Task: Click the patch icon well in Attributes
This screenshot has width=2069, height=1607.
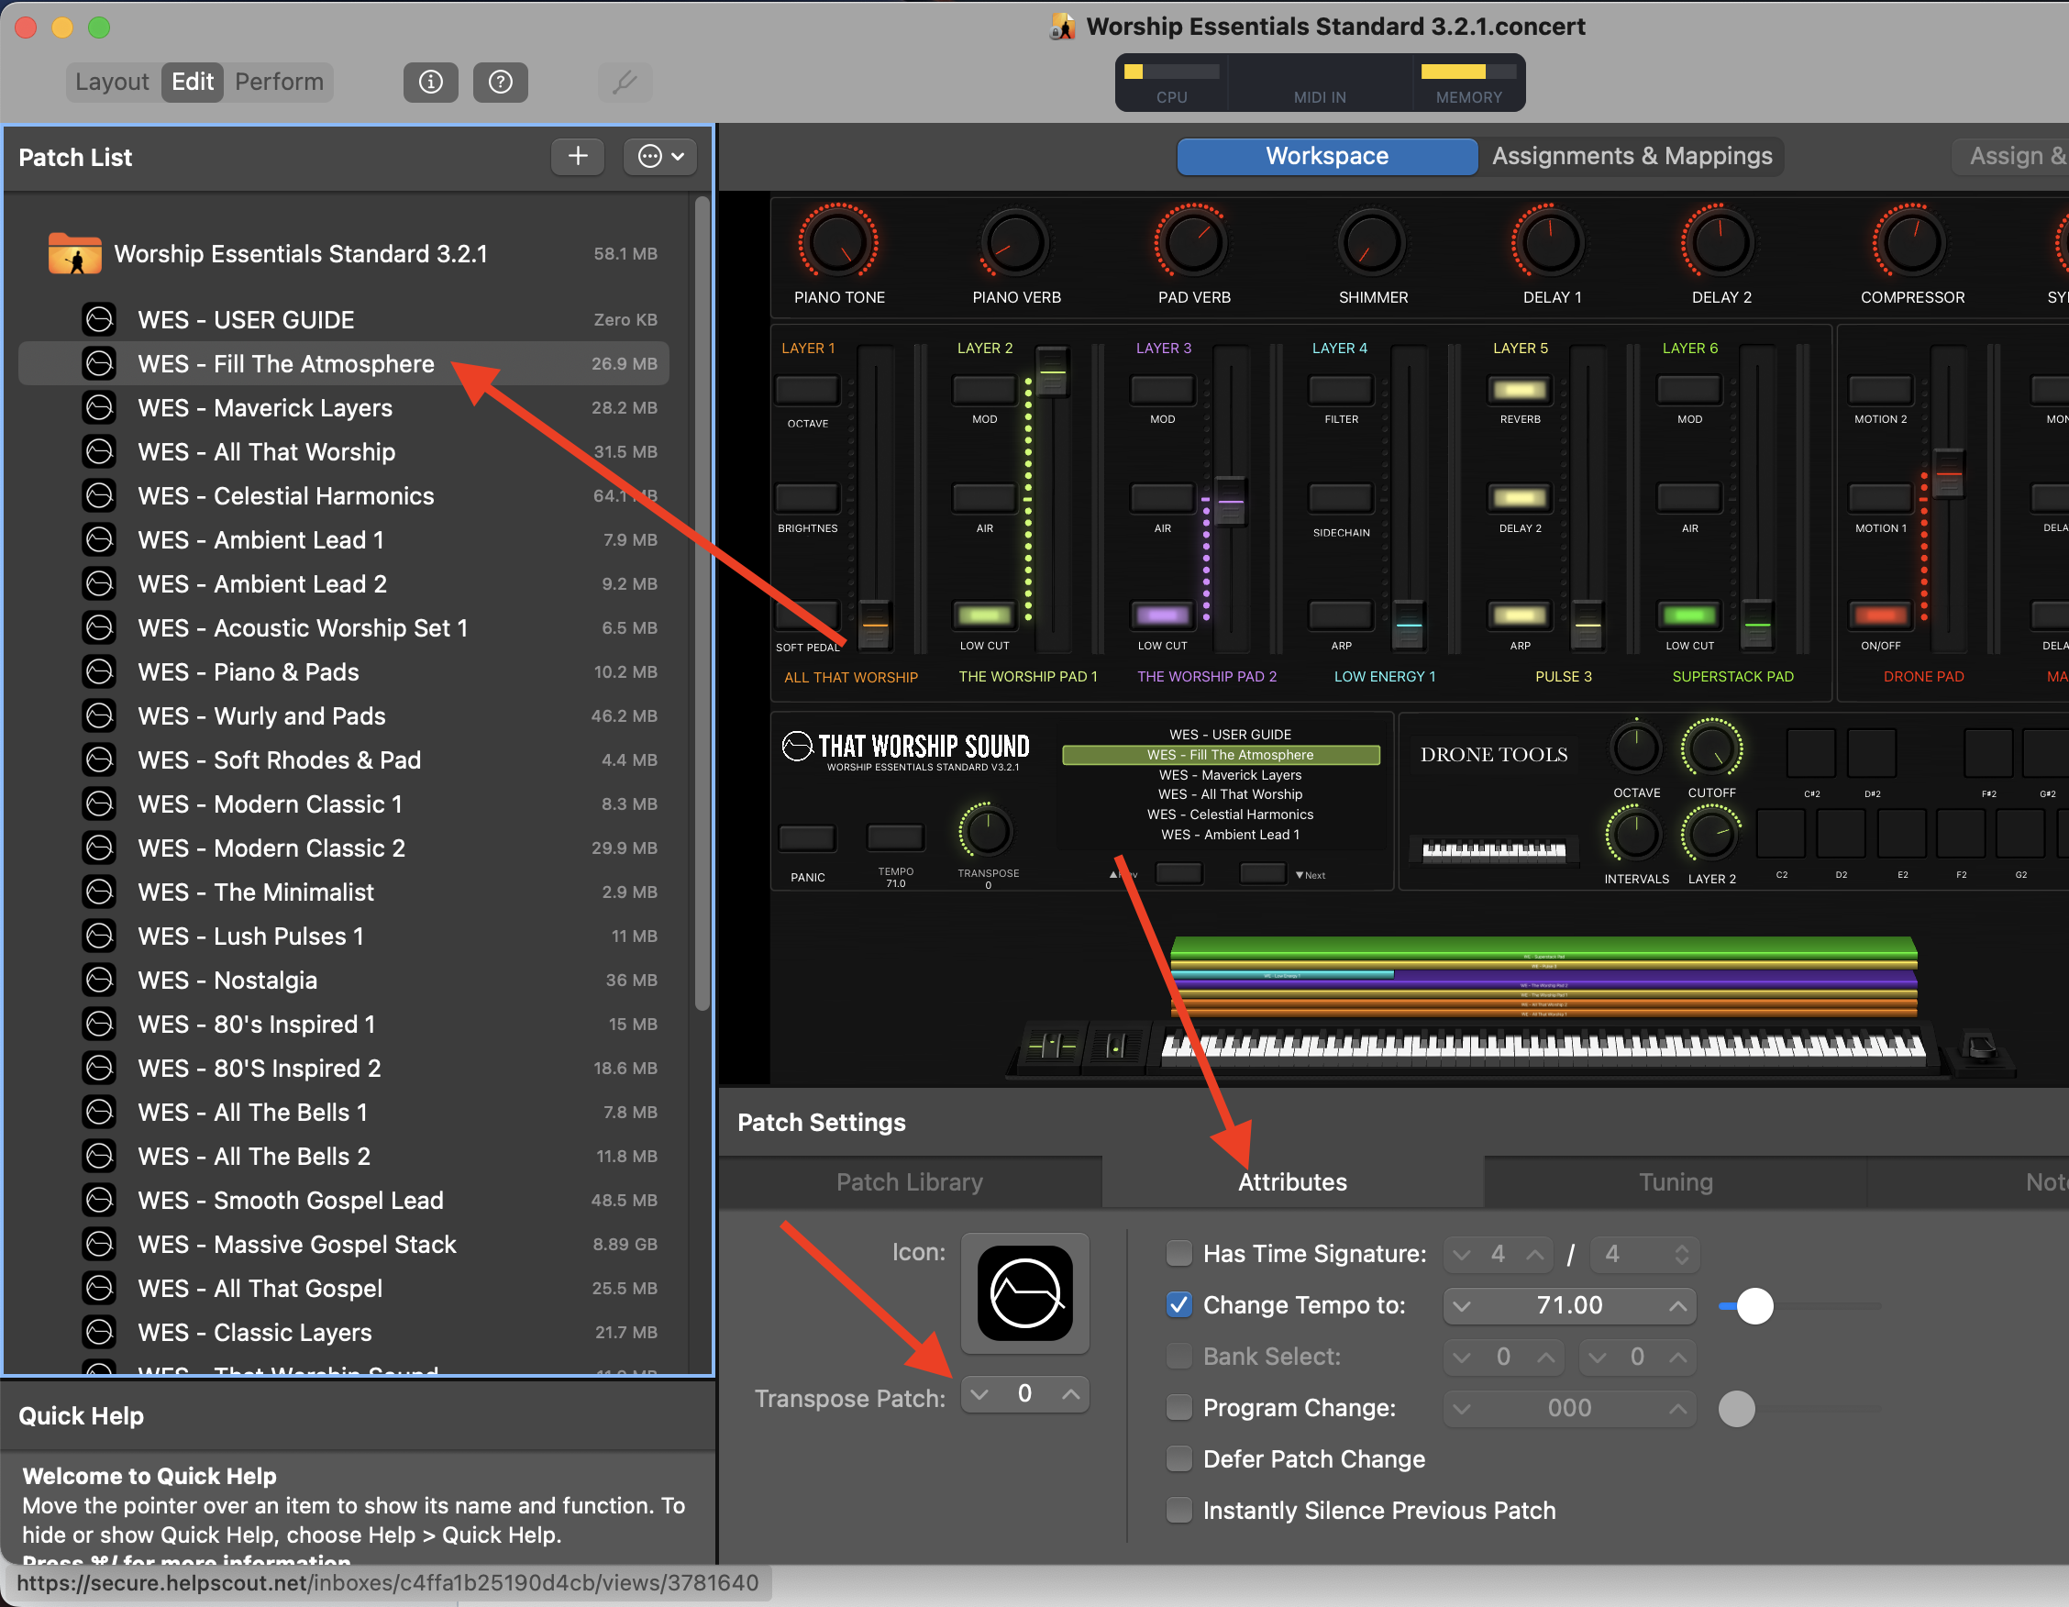Action: click(x=1024, y=1292)
